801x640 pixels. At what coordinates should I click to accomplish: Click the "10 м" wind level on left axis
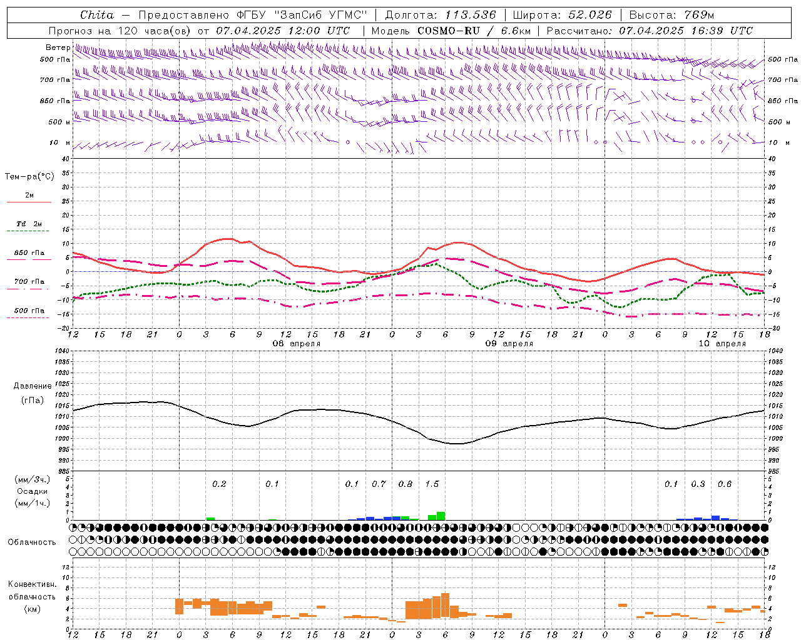coord(60,142)
